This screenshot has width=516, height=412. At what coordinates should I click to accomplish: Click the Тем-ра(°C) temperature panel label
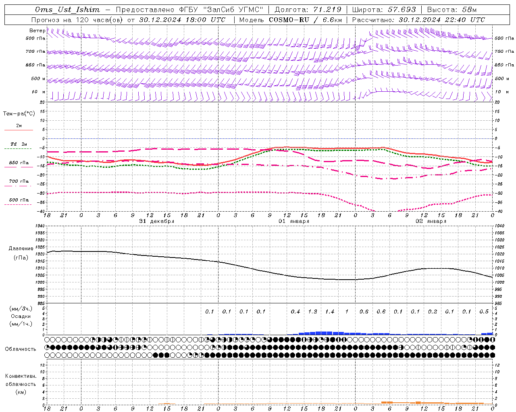19,114
